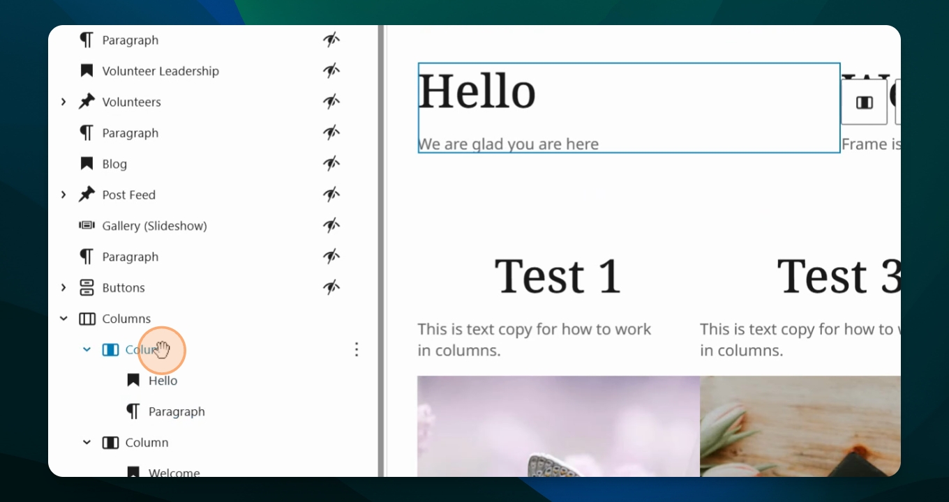949x502 pixels.
Task: Toggle visibility of the Paragraph above Volunteer Leadership
Action: [x=331, y=40]
